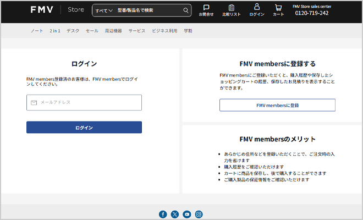Screen dimensions: 363x220
Task: Open the YouTube social icon
Action: (187, 214)
